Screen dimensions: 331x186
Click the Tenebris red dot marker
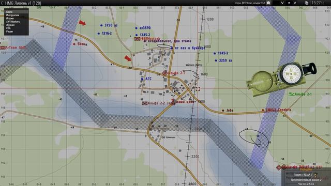(x=263, y=110)
